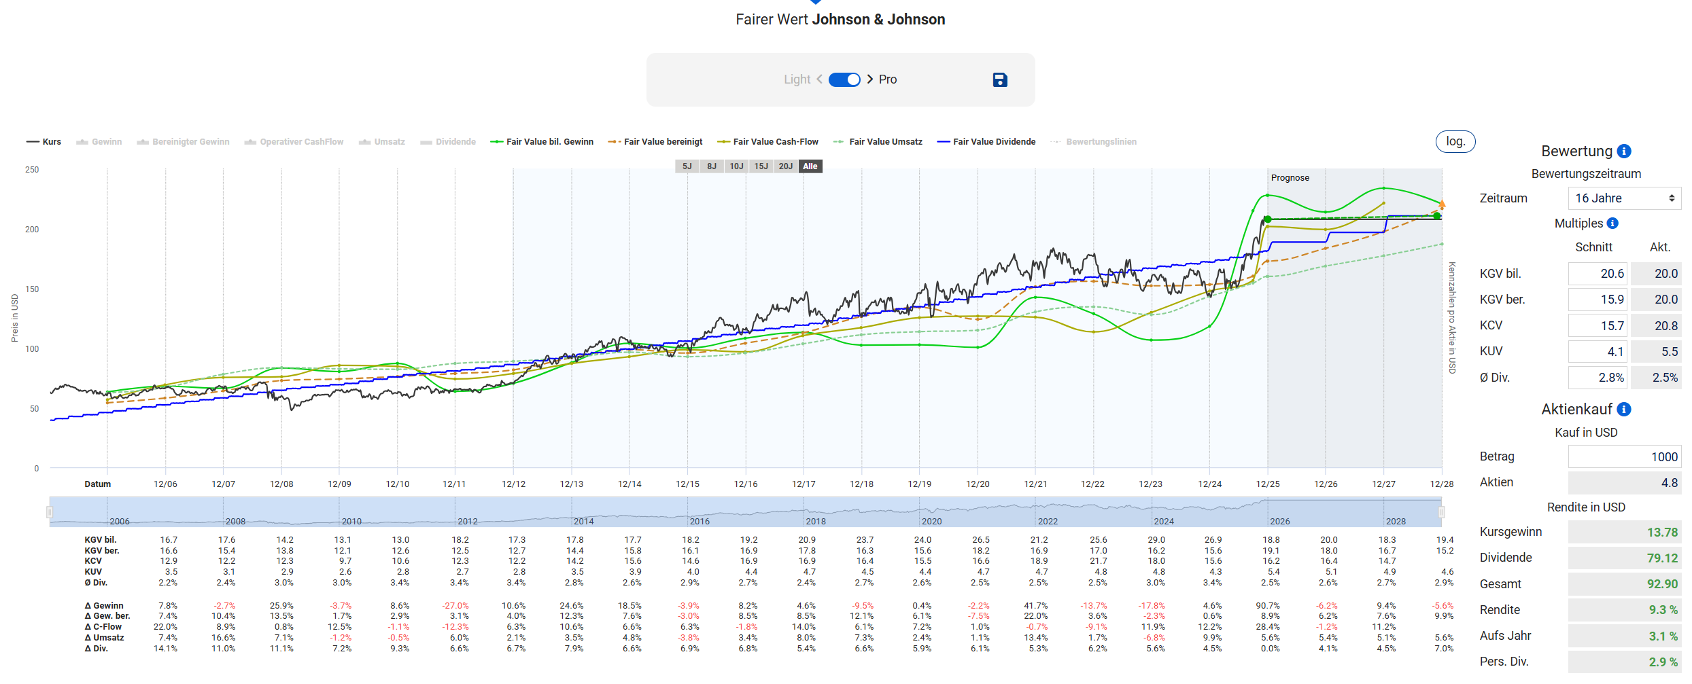Click the right chevron beside Pro
Image resolution: width=1692 pixels, height=684 pixels.
[x=870, y=79]
